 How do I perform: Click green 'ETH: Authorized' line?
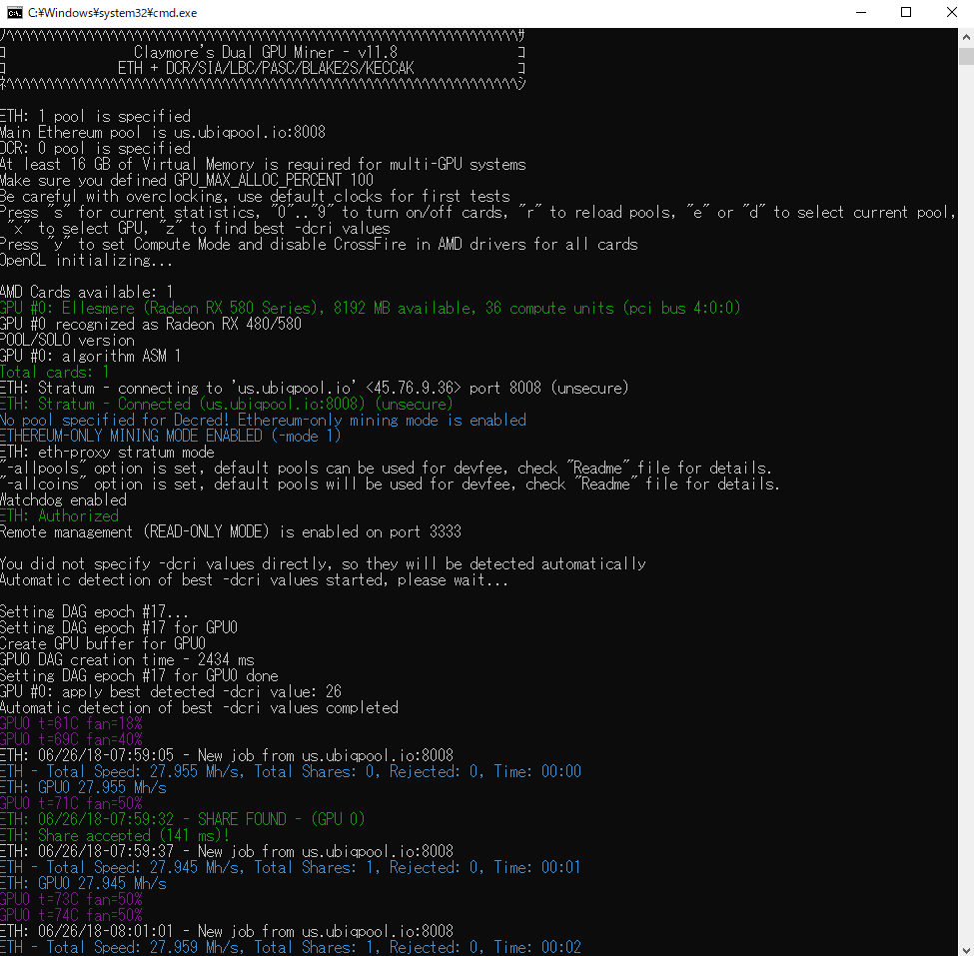click(x=60, y=516)
